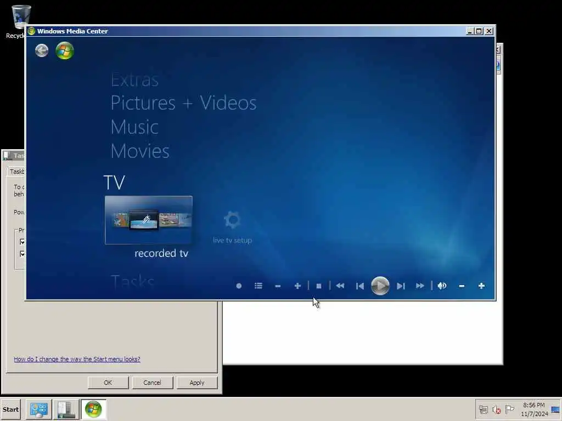The height and width of the screenshot is (421, 562).
Task: Select Pictures + Videos category
Action: 183,103
